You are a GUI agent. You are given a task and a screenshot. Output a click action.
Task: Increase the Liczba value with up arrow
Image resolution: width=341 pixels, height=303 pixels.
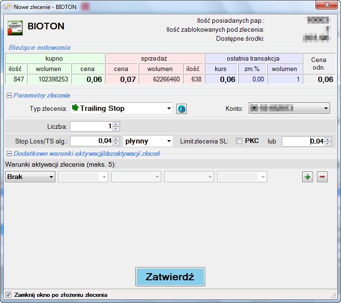click(116, 125)
